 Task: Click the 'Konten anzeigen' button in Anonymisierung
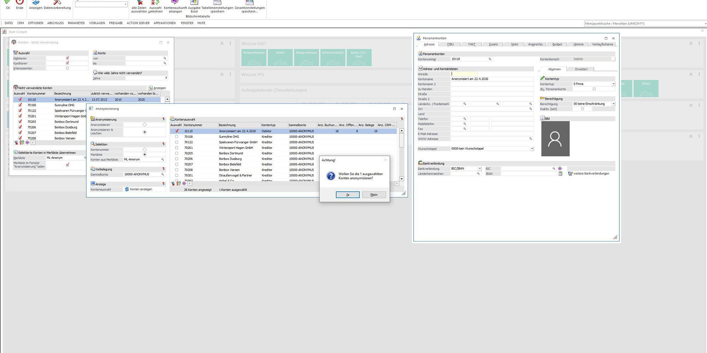point(139,189)
